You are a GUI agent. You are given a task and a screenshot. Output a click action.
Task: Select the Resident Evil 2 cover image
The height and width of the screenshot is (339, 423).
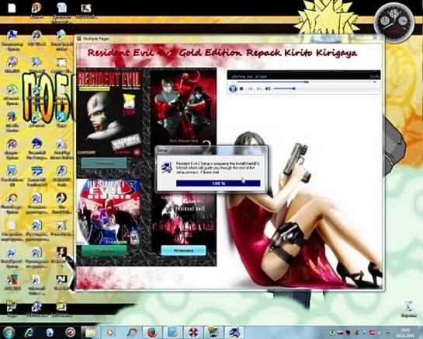183,107
